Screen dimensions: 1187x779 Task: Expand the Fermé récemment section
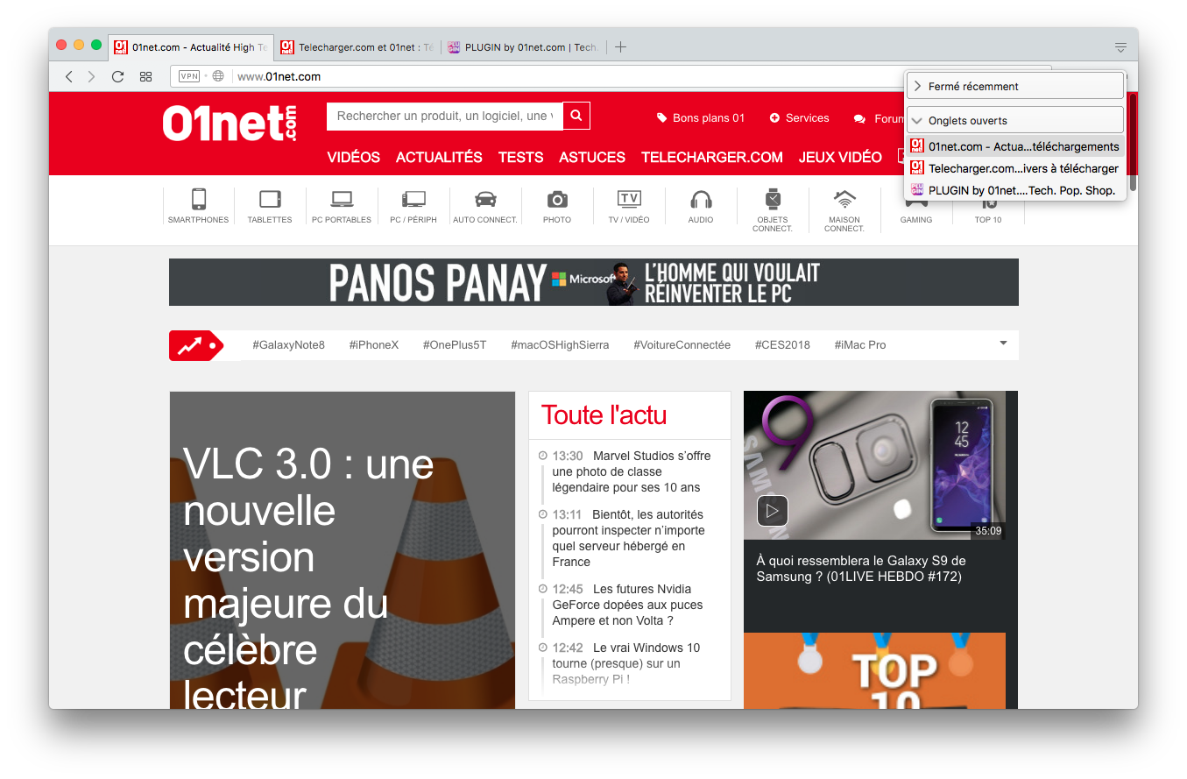click(x=1014, y=87)
